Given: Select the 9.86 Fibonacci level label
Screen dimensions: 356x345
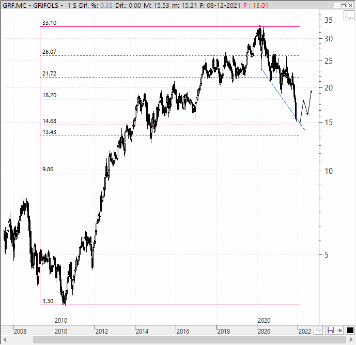Looking at the screenshot, I should (x=48, y=169).
